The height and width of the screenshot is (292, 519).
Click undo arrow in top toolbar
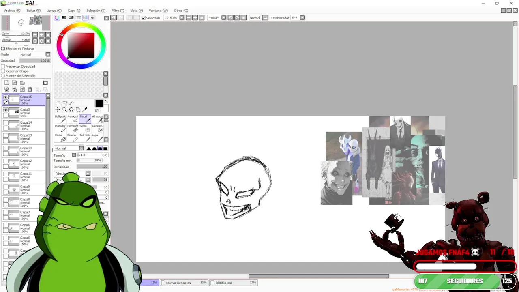(x=114, y=18)
